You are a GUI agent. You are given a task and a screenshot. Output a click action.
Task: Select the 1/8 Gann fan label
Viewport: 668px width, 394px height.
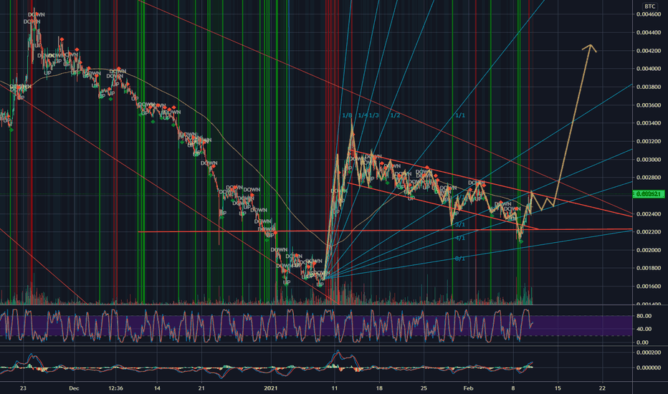(347, 115)
